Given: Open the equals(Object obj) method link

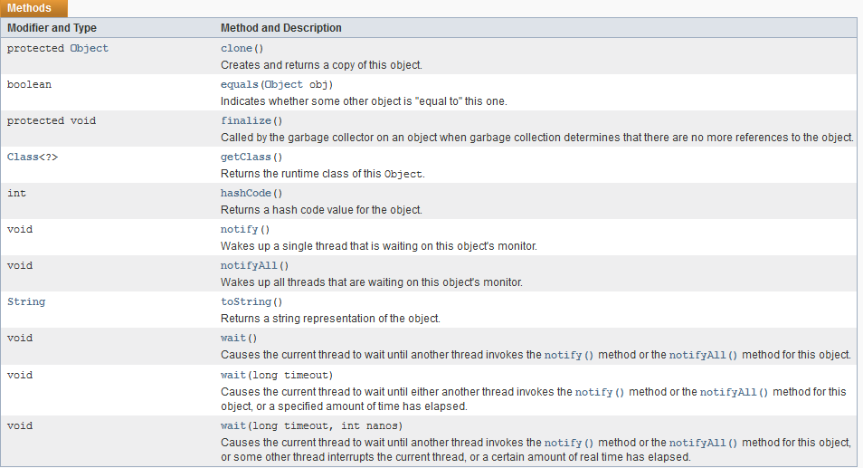Looking at the screenshot, I should pos(240,85).
